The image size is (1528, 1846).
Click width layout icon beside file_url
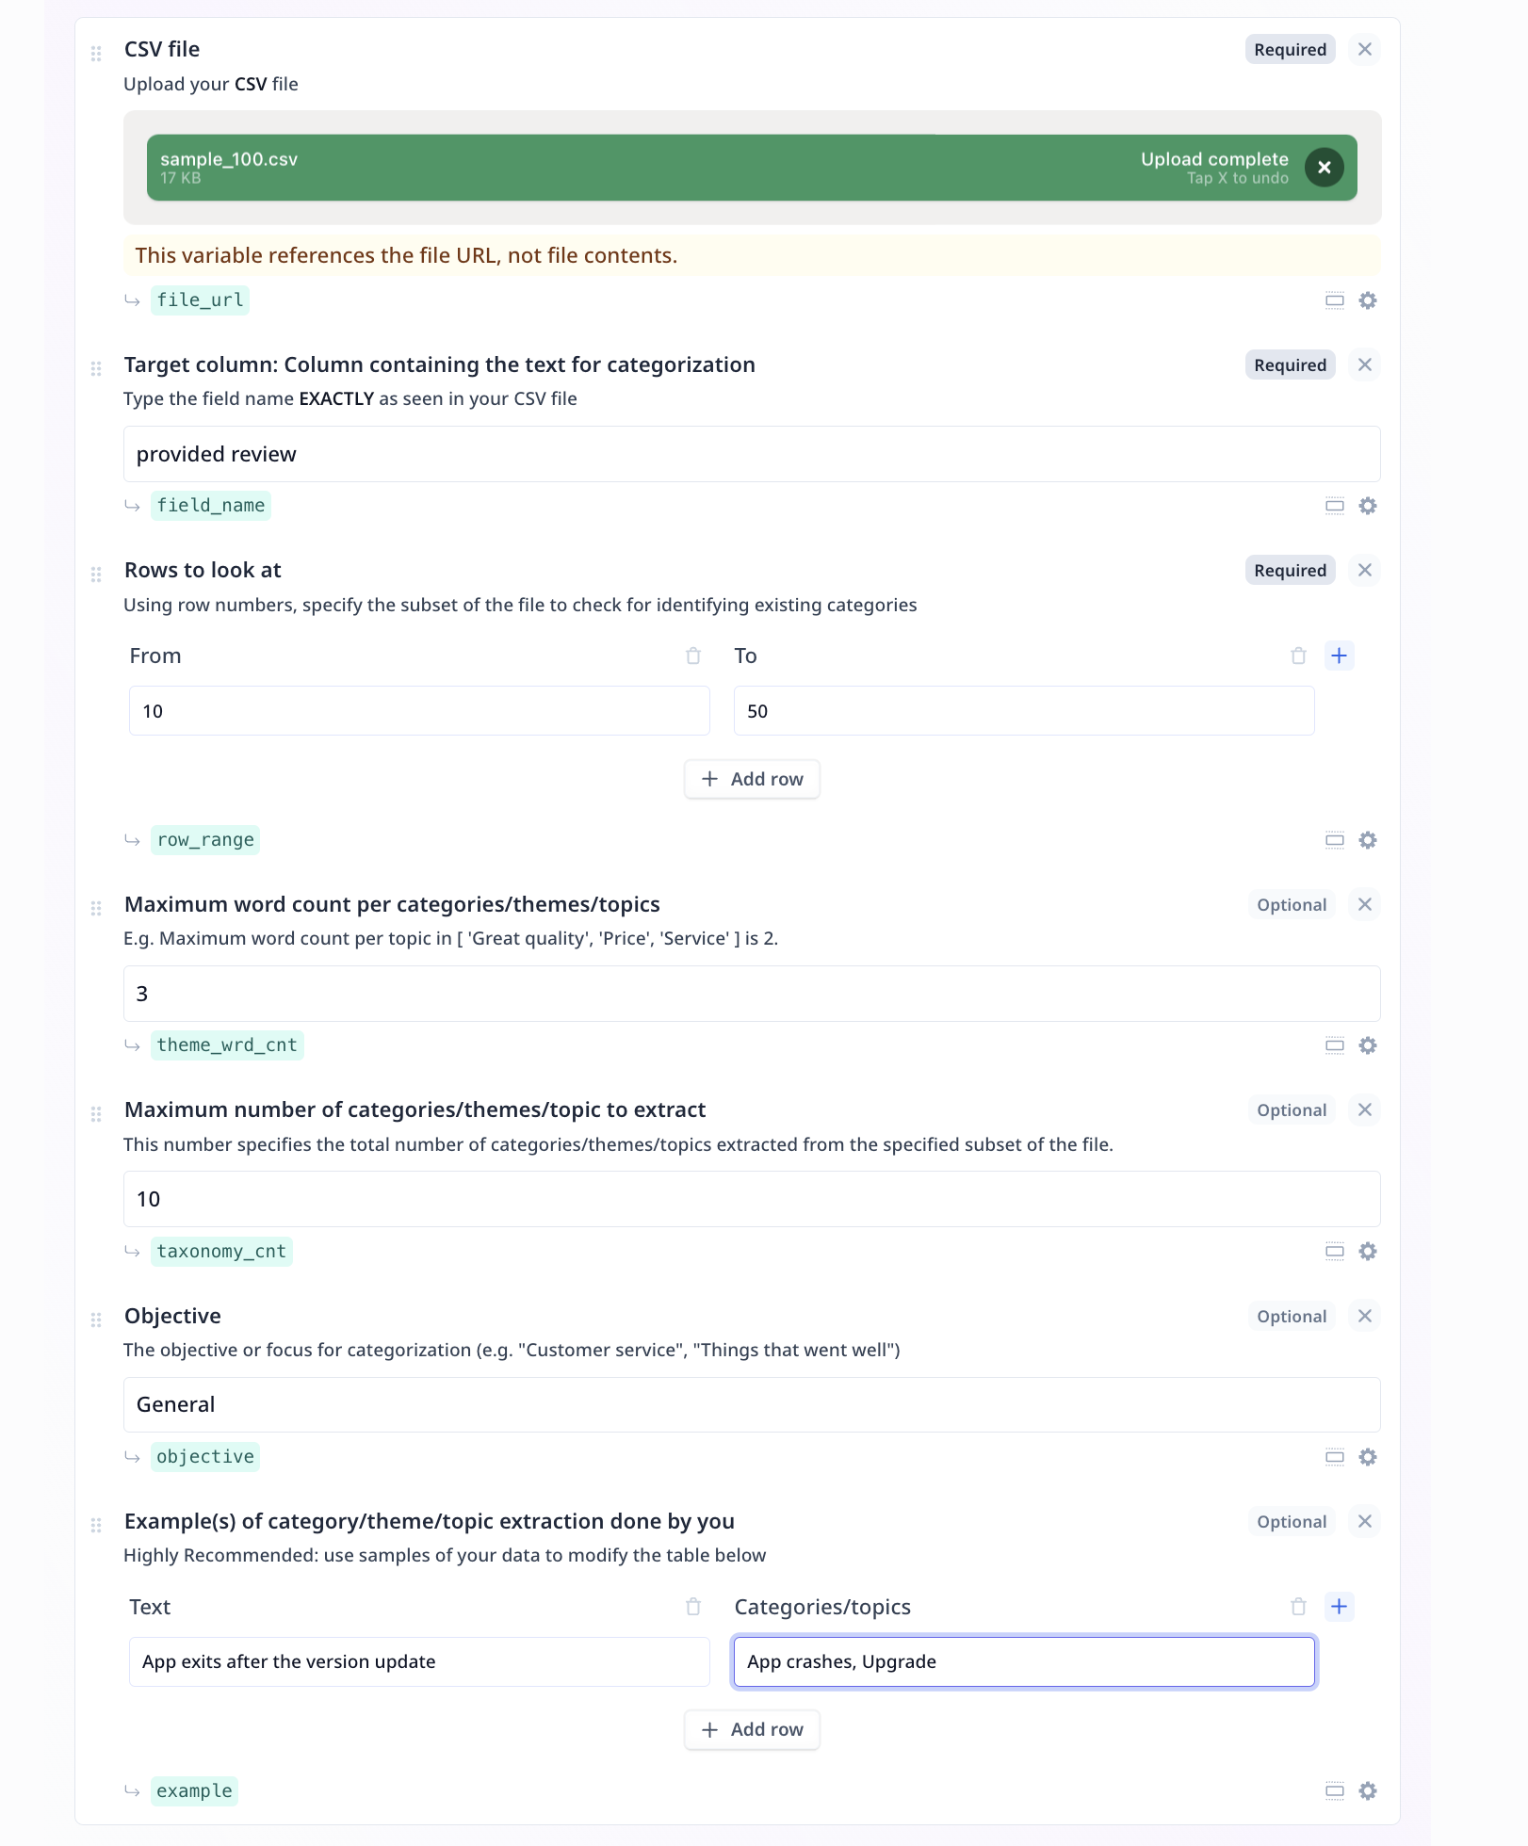(x=1335, y=300)
